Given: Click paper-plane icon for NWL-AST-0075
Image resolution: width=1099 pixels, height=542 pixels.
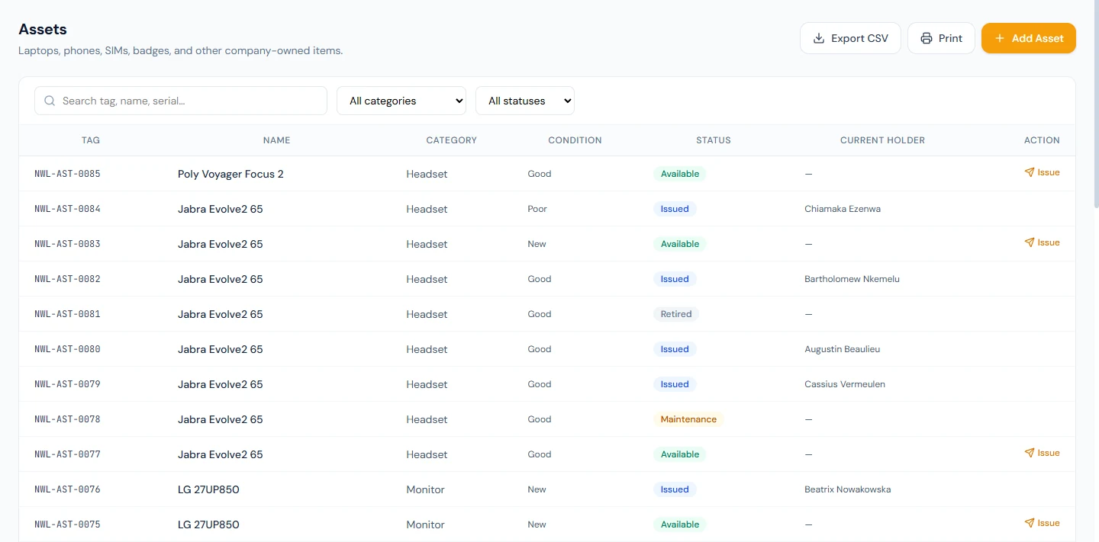Looking at the screenshot, I should (1030, 523).
